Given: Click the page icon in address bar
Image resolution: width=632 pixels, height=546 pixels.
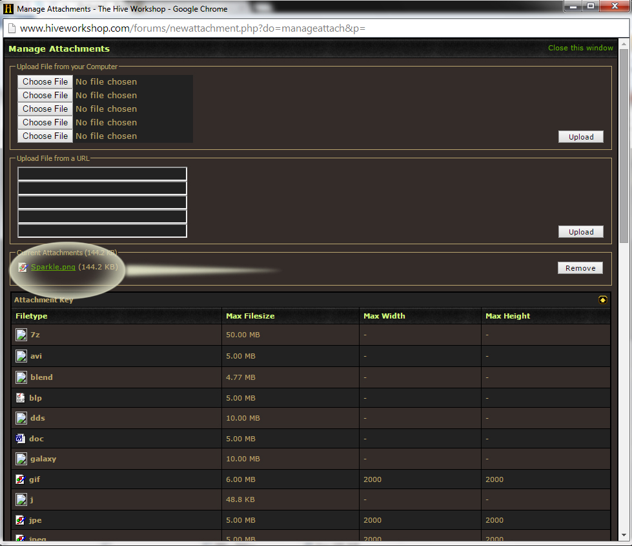Looking at the screenshot, I should [12, 28].
